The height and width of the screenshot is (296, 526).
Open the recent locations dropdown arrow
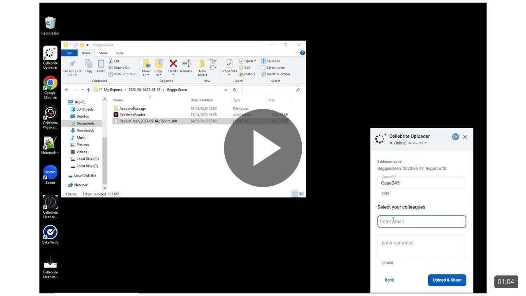tap(82, 90)
